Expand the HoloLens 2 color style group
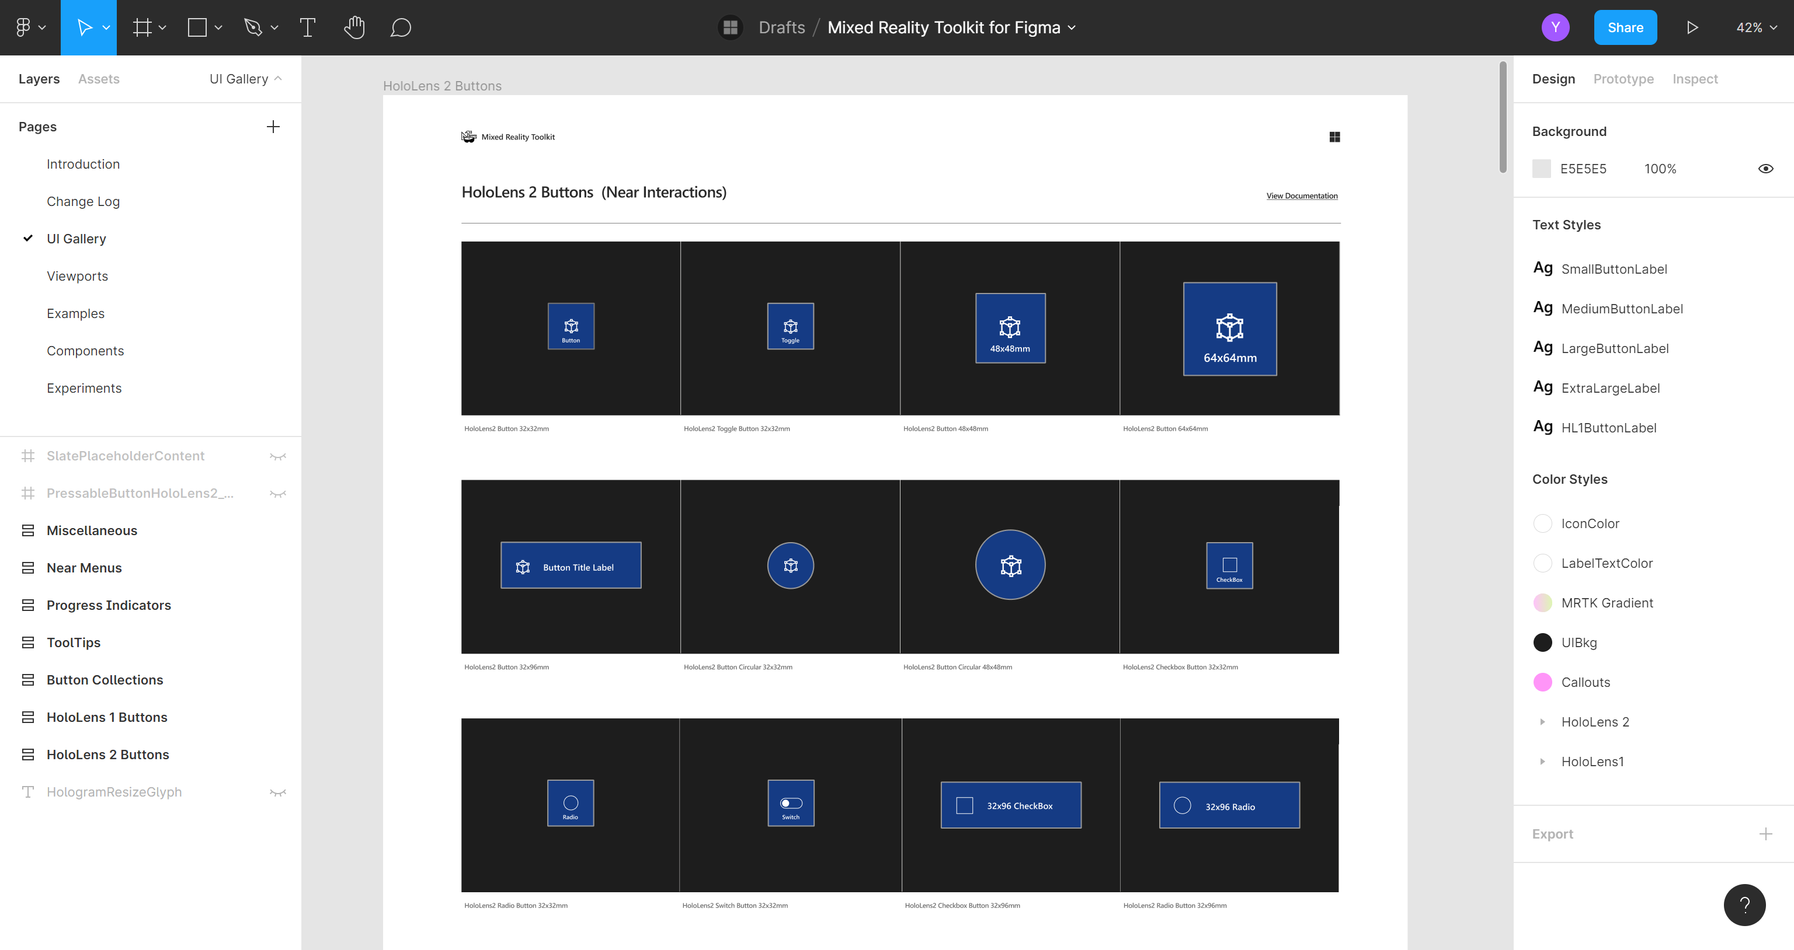1794x950 pixels. click(1542, 721)
